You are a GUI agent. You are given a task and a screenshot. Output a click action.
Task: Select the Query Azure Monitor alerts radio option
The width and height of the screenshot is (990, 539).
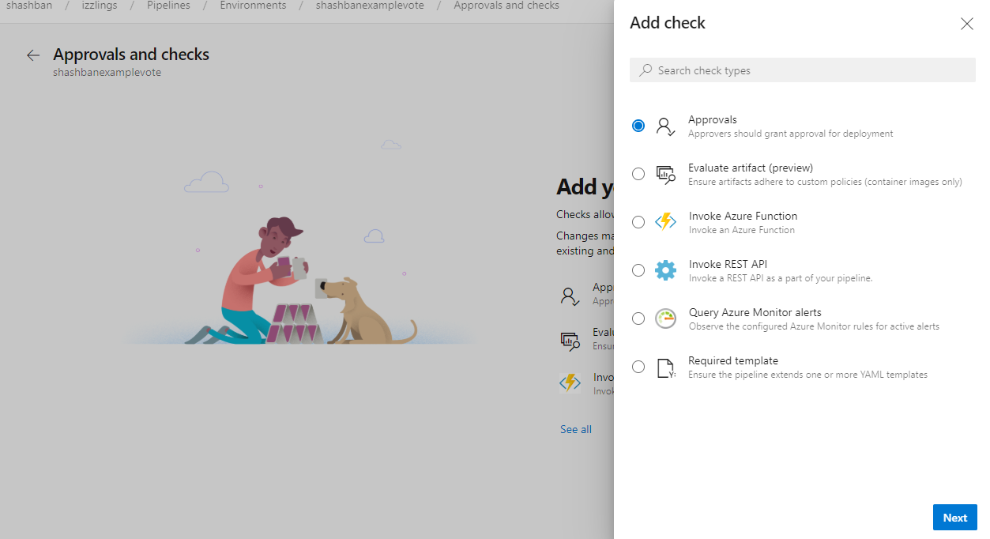(638, 318)
